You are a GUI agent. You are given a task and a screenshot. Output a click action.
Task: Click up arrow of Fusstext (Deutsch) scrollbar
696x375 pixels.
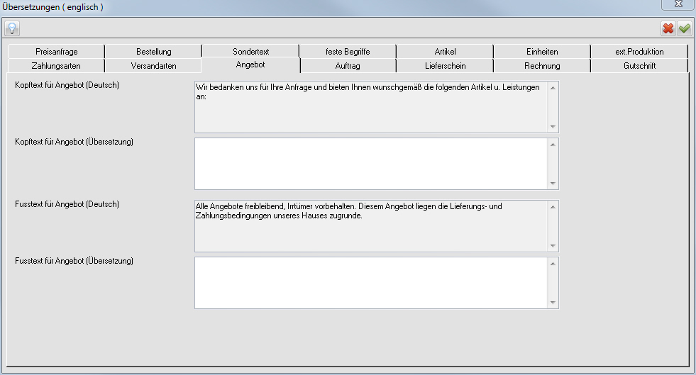pos(553,207)
